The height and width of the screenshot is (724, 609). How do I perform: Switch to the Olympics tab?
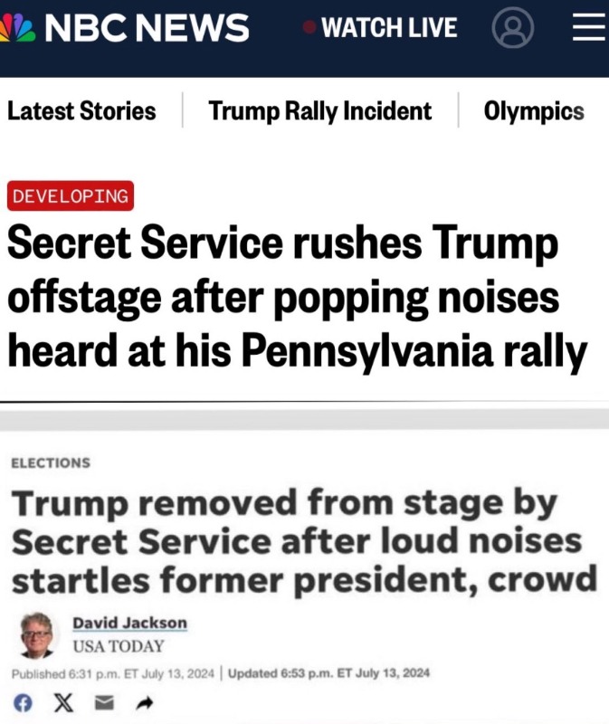(x=534, y=111)
